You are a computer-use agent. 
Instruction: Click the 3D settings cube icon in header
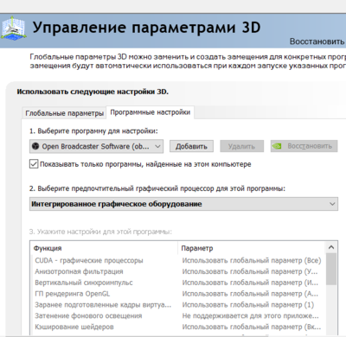(x=13, y=29)
